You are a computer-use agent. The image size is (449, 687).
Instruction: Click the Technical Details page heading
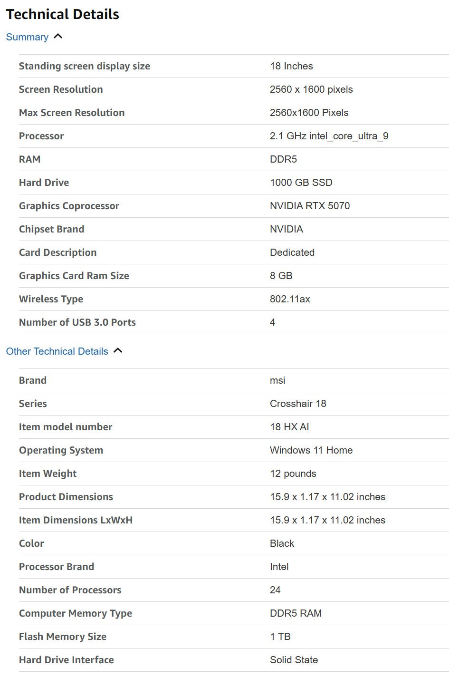63,14
